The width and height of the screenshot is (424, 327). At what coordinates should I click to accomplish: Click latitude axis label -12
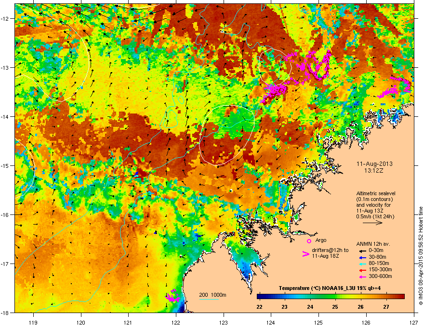(6, 19)
